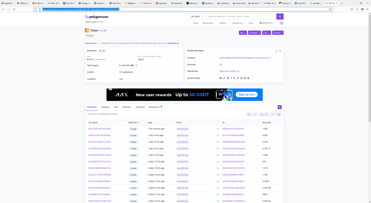Click the Exchange tag label
The height and width of the screenshot is (203, 371).
click(90, 36)
